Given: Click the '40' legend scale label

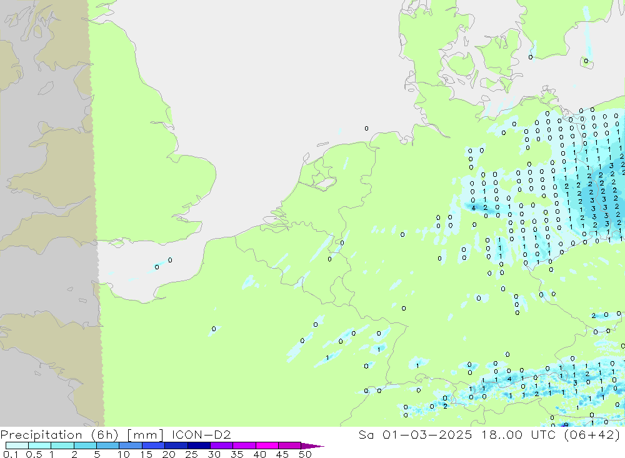Looking at the screenshot, I should [259, 454].
